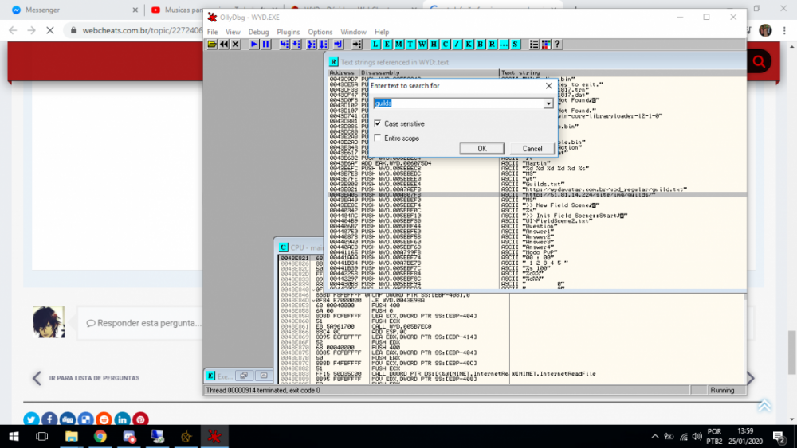This screenshot has width=797, height=448.
Task: Open the Help menu in OllyDbg
Action: click(382, 32)
